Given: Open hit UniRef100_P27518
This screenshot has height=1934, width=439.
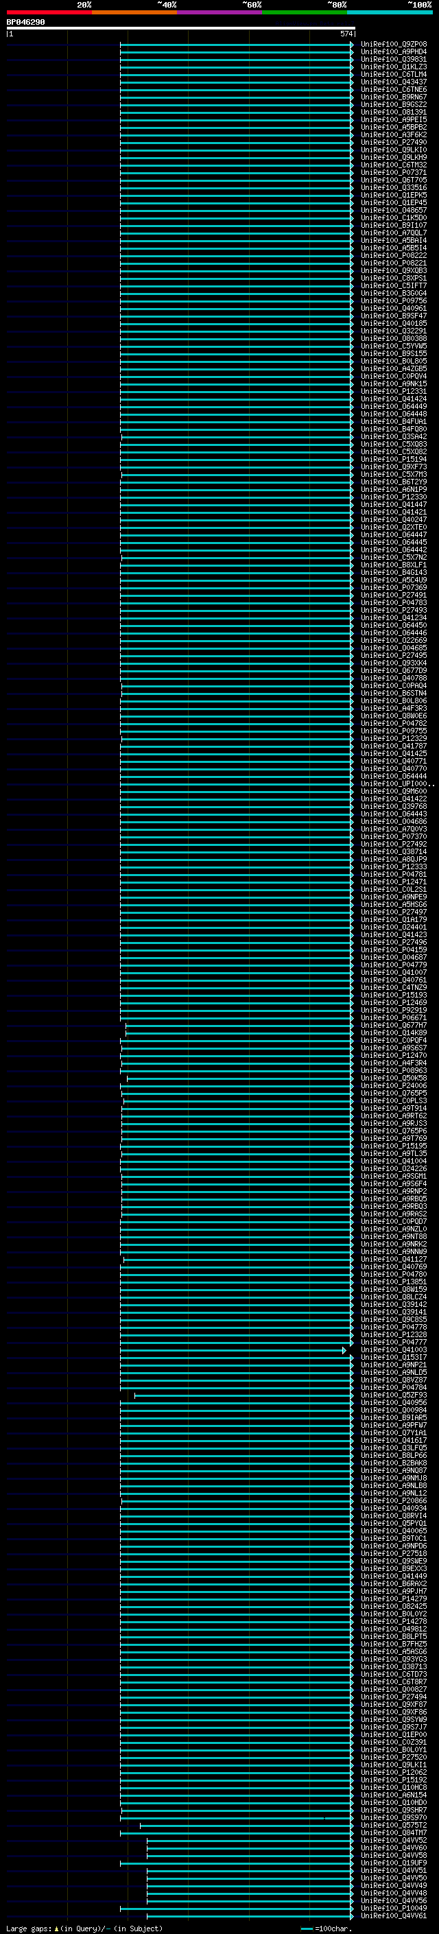Looking at the screenshot, I should point(393,1553).
